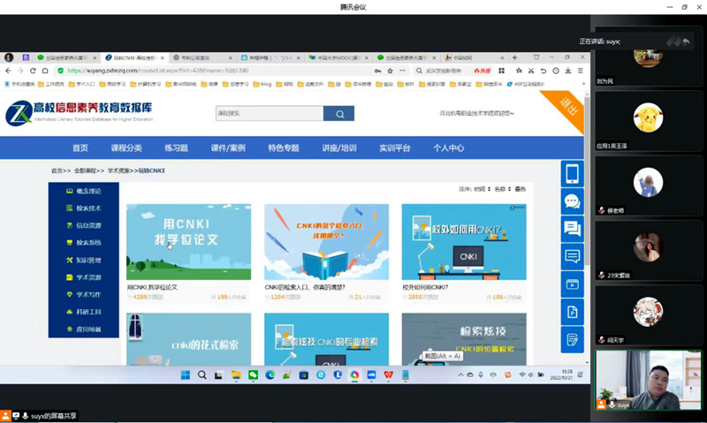This screenshot has width=707, height=423.
Task: Click the lined message icon in the floating sidebar
Action: click(x=572, y=256)
